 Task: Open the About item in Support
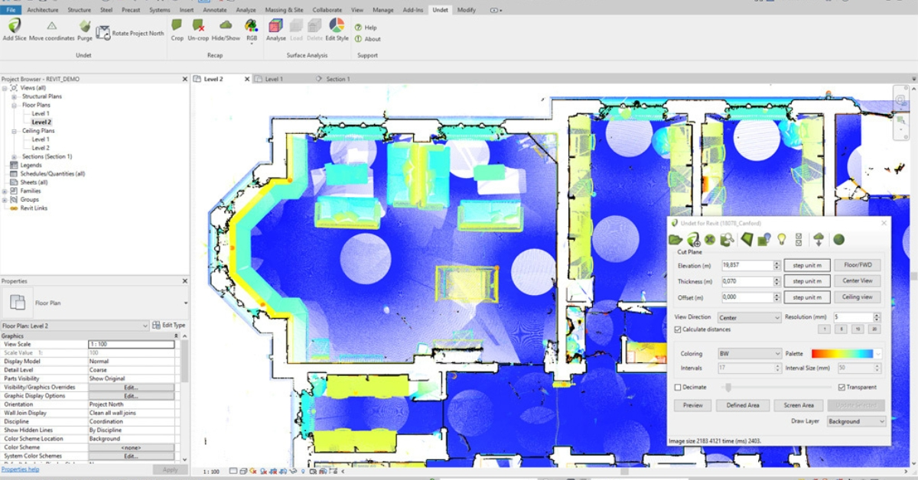tap(367, 39)
